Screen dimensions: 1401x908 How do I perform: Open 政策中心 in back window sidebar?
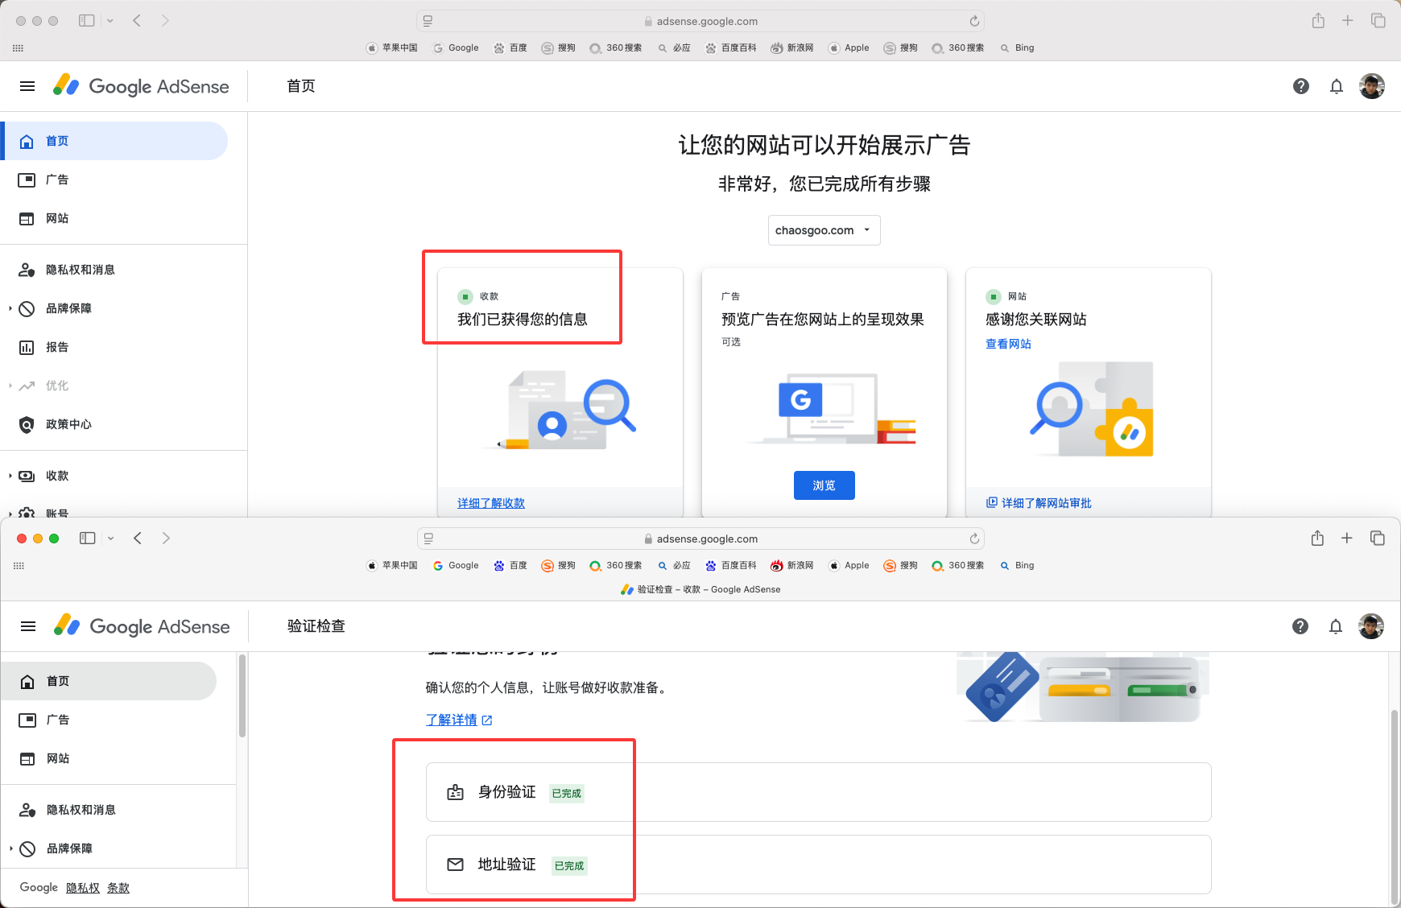(115, 424)
